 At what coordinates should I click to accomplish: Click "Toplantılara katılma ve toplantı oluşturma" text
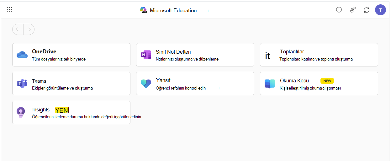(316, 59)
